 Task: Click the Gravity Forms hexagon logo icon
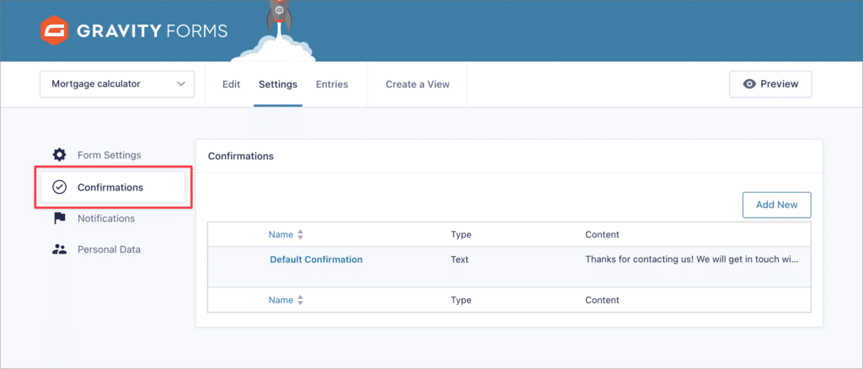click(x=54, y=30)
